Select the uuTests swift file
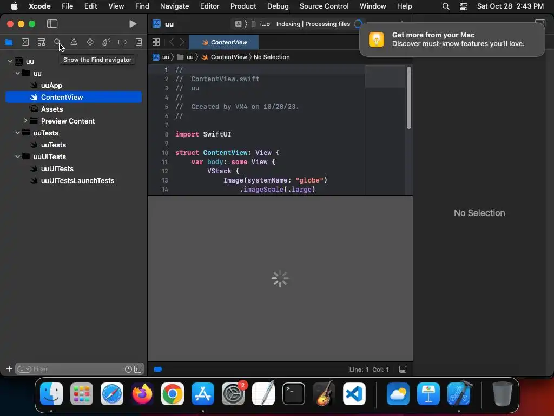The width and height of the screenshot is (554, 416). click(54, 145)
